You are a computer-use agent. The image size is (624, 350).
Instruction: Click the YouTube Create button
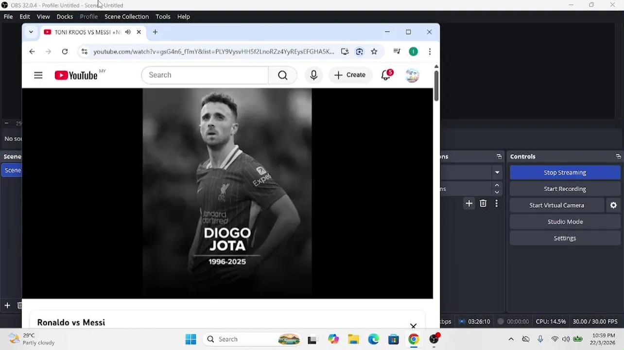pos(350,75)
